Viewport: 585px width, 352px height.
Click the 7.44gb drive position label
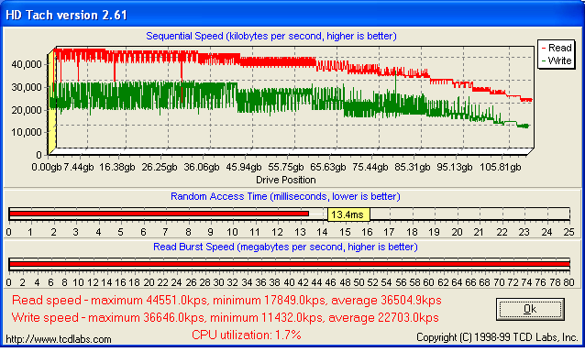[x=78, y=167]
